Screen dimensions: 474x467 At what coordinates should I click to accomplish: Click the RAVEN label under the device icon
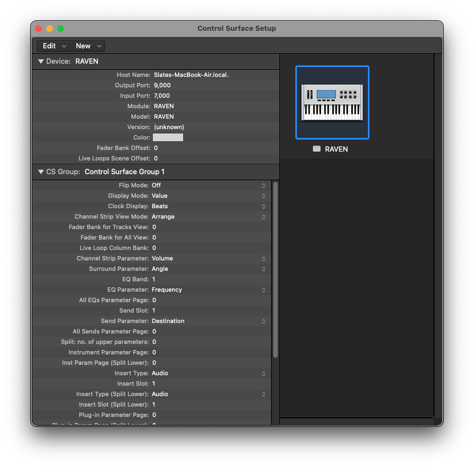click(336, 149)
